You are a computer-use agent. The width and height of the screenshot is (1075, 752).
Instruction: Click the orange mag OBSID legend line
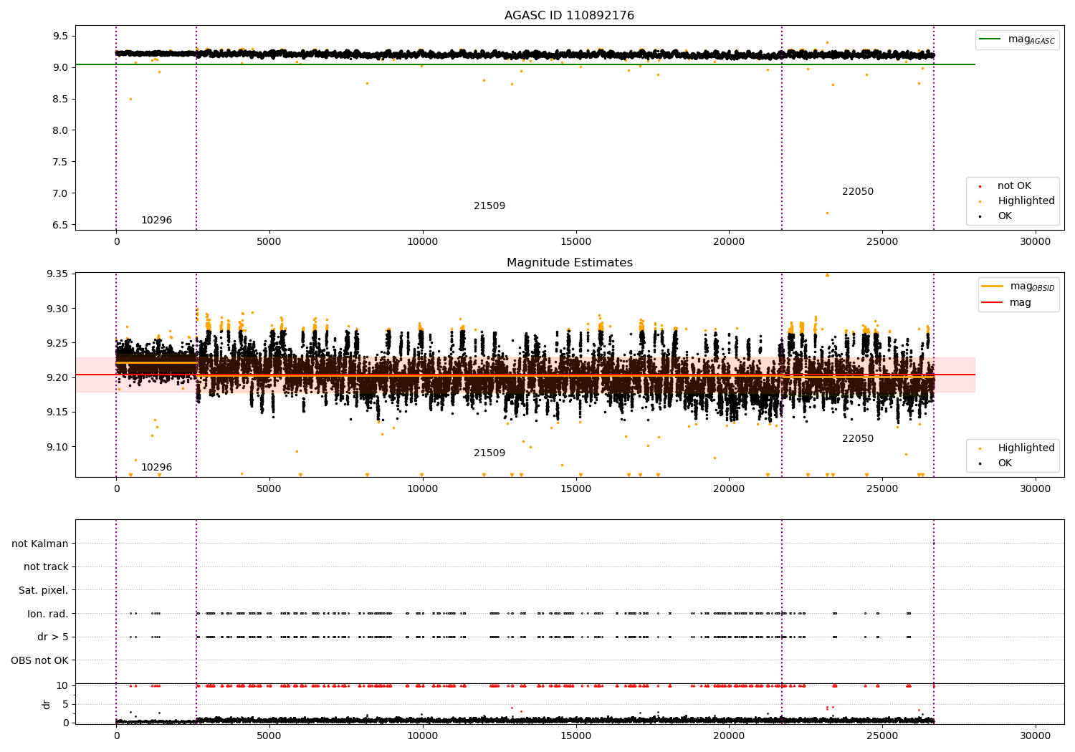(x=993, y=286)
